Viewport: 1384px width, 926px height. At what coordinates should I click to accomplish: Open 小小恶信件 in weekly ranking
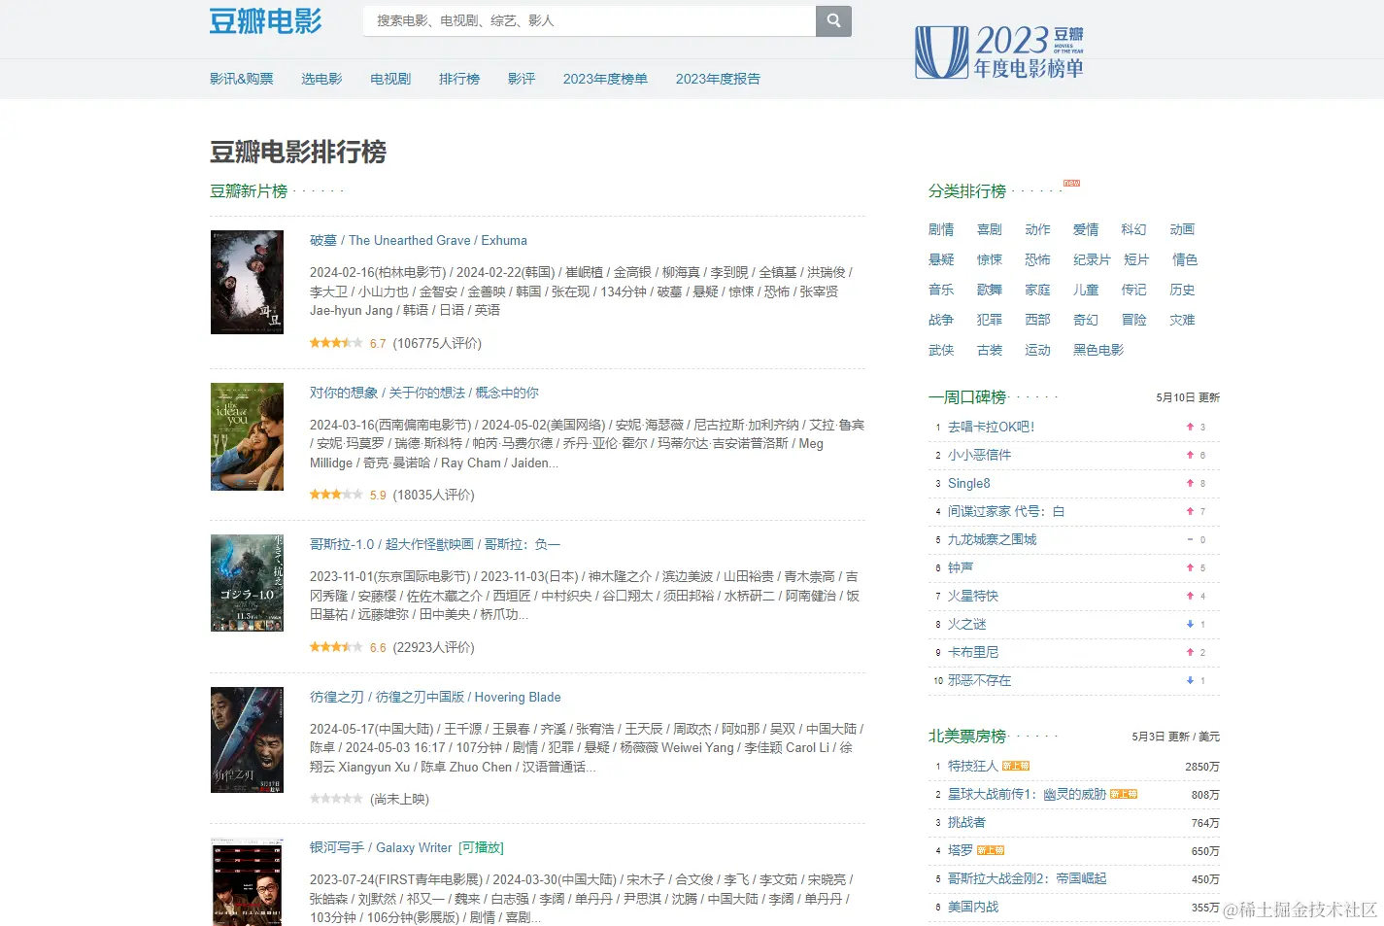click(x=979, y=455)
